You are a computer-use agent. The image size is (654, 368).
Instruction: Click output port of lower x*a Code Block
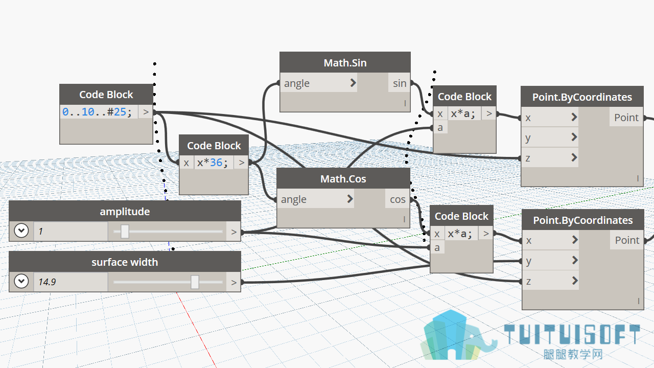486,234
